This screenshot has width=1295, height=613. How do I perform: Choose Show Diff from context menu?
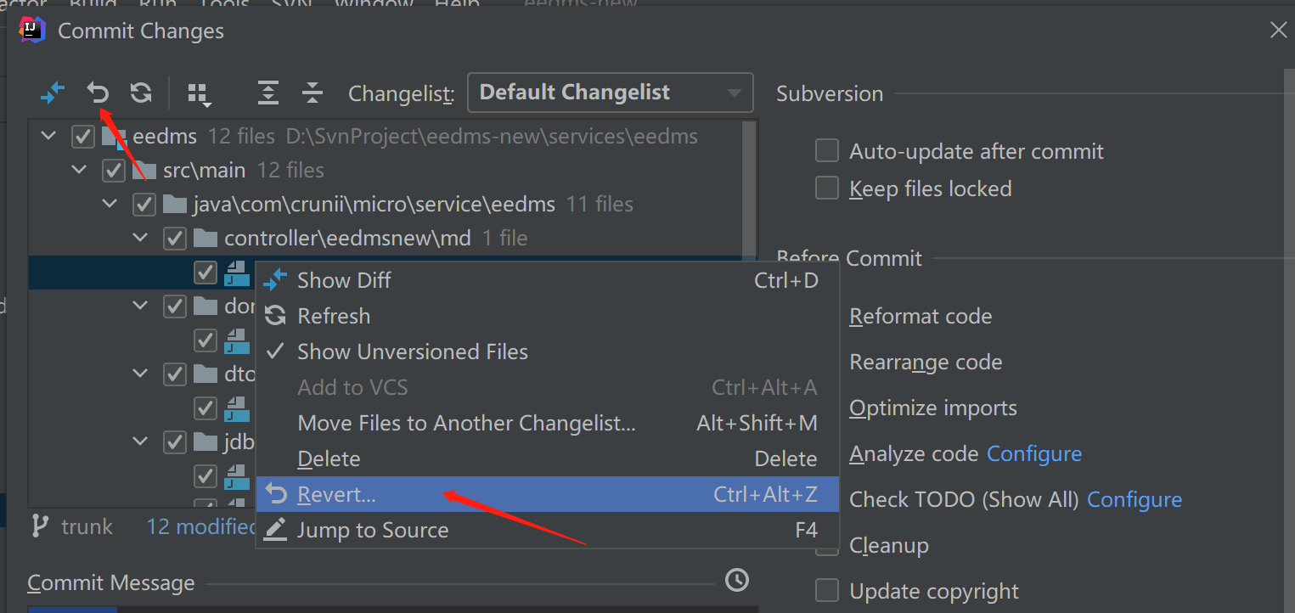coord(548,280)
